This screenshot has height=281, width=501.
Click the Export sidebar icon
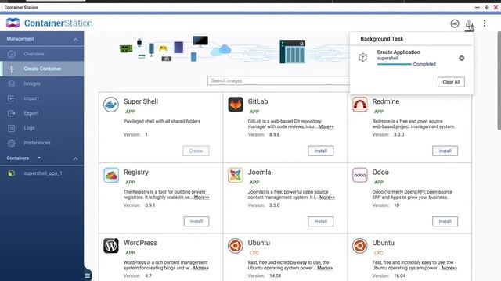12,113
